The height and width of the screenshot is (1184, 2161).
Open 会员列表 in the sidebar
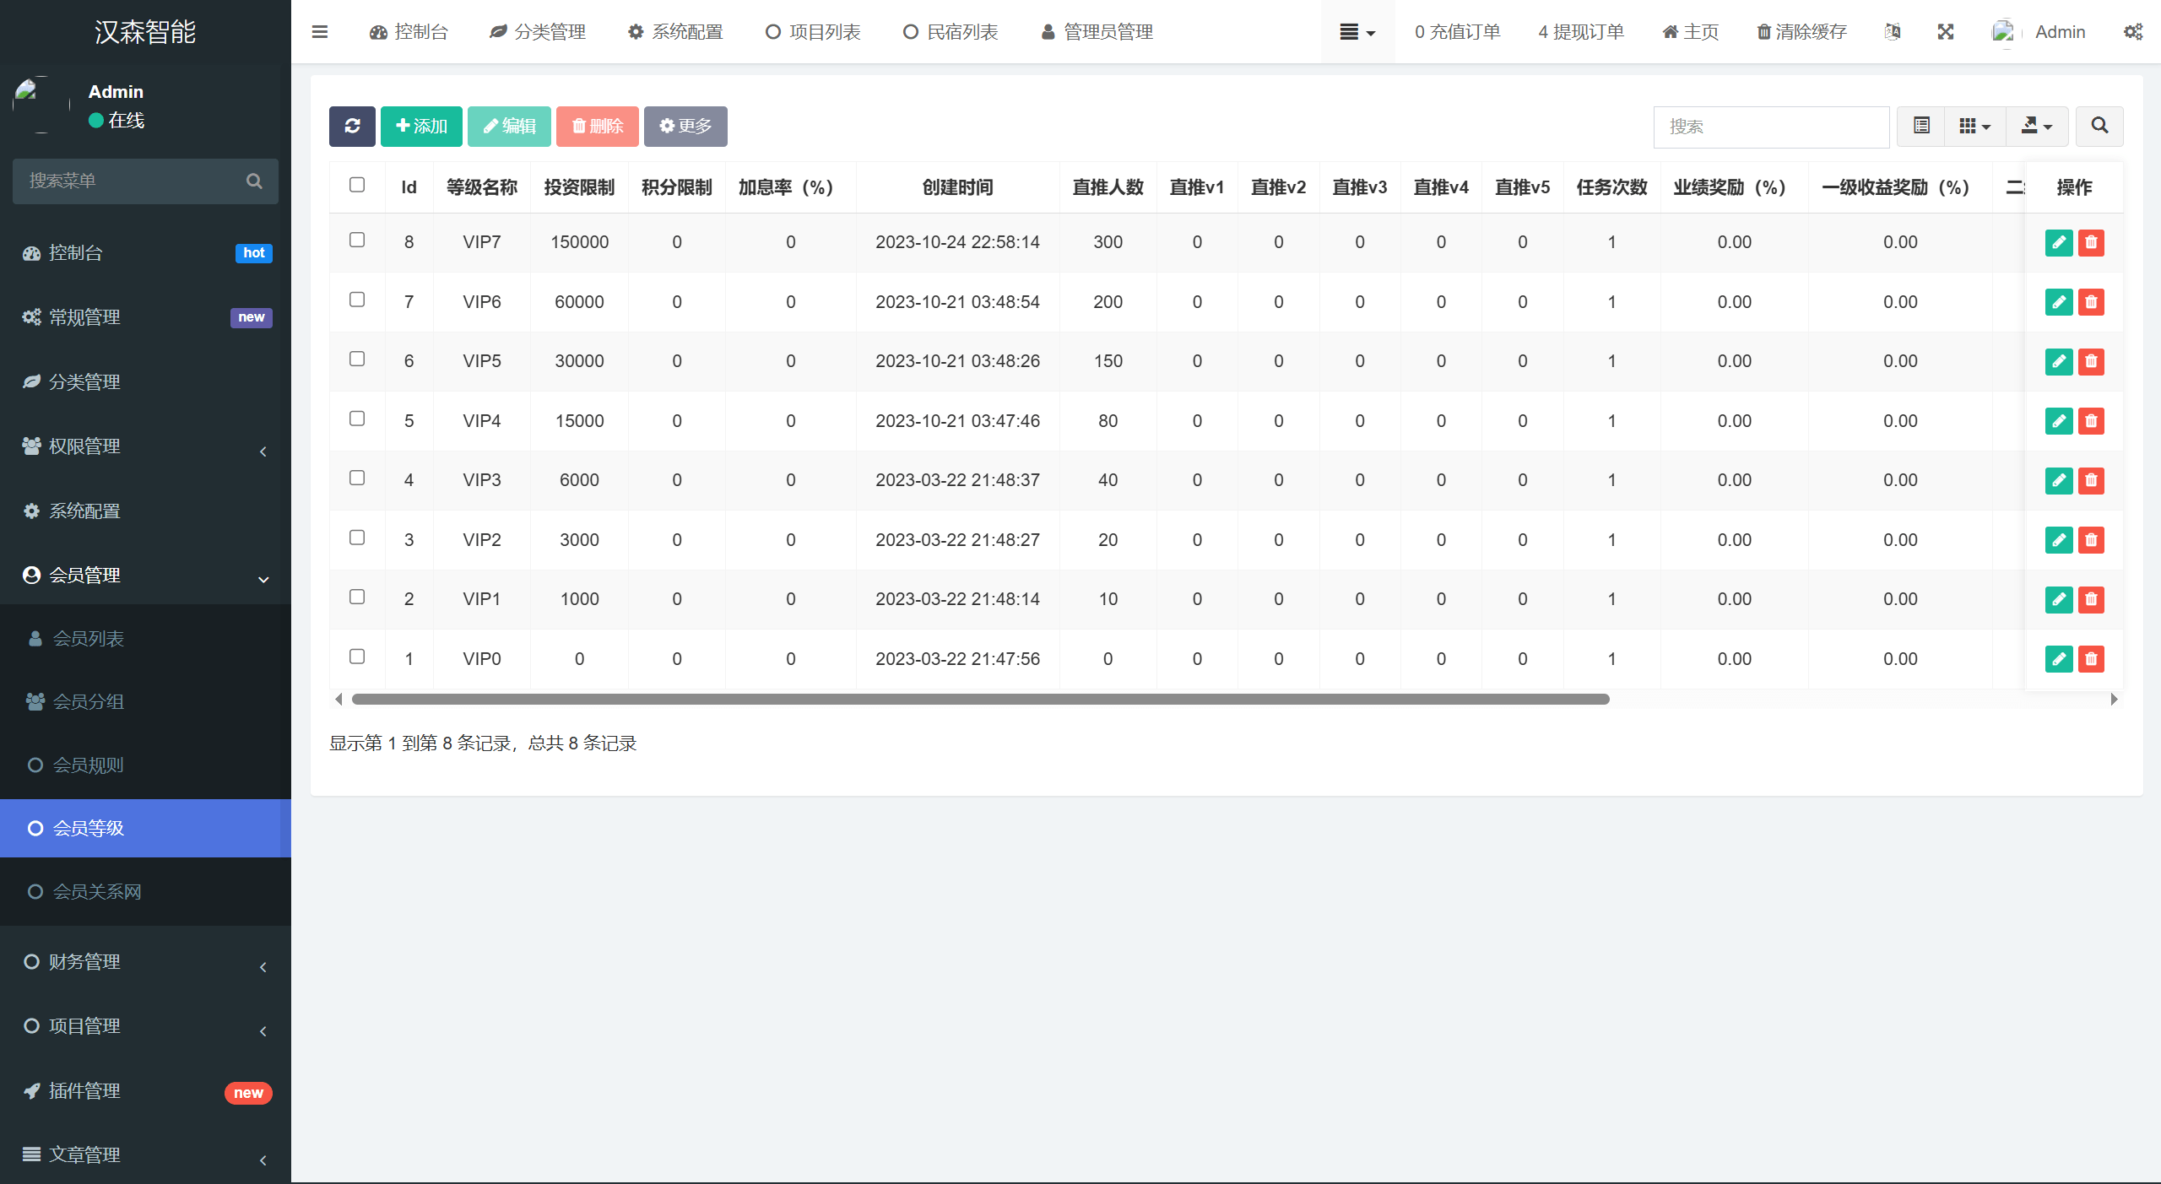[x=89, y=639]
